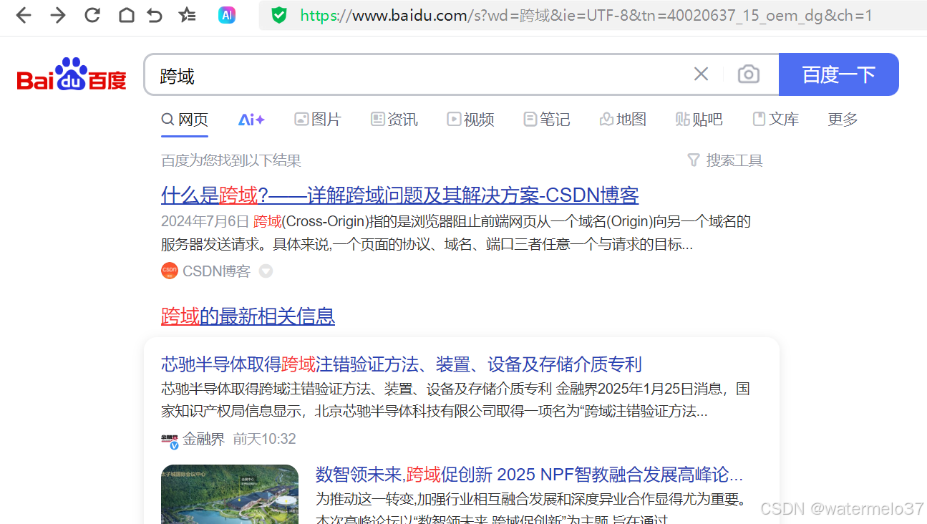Screen dimensions: 927x524
Task: Open the browser AI assistant icon
Action: click(227, 15)
